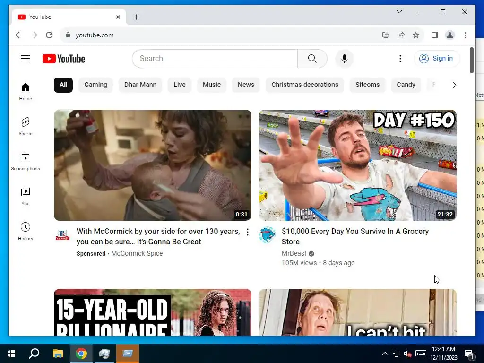
Task: Open the MrBeast Day #150 video thumbnail
Action: tap(358, 165)
